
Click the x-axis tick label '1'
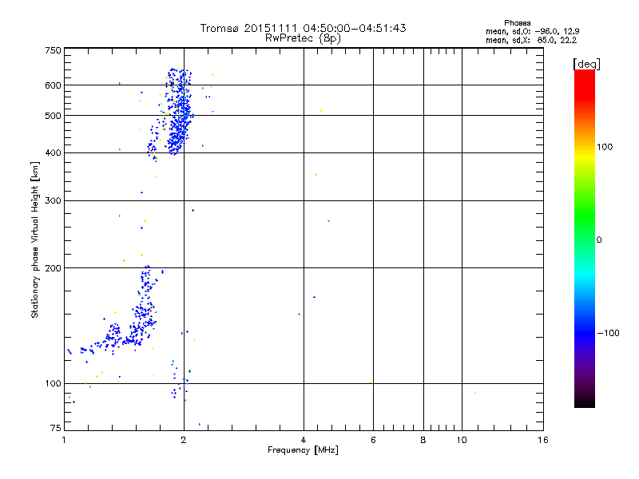(64, 440)
